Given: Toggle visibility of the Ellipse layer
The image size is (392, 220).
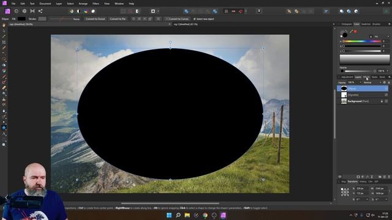Looking at the screenshot, I should pos(386,89).
